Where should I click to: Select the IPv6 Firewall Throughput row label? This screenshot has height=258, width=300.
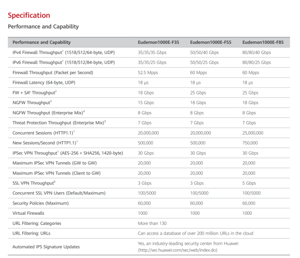coord(63,62)
